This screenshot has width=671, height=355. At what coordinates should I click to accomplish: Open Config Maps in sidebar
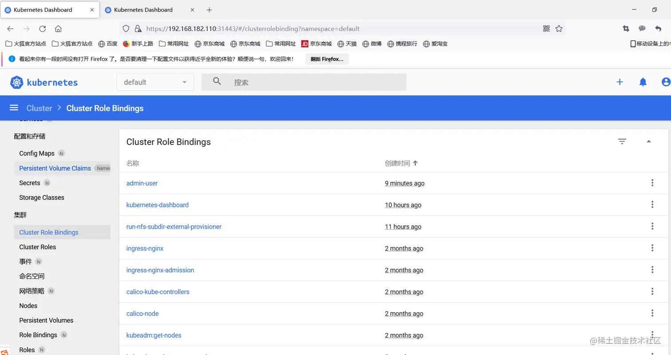tap(37, 154)
